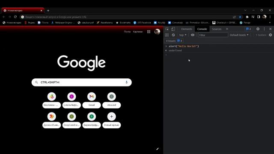Open console settings gear beside hidden count
274x154 pixels.
coord(270,35)
